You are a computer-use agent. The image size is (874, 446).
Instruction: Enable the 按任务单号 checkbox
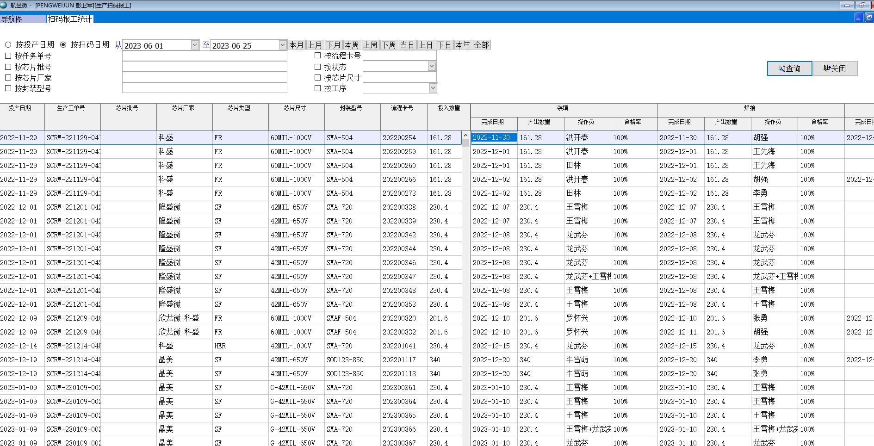point(8,56)
